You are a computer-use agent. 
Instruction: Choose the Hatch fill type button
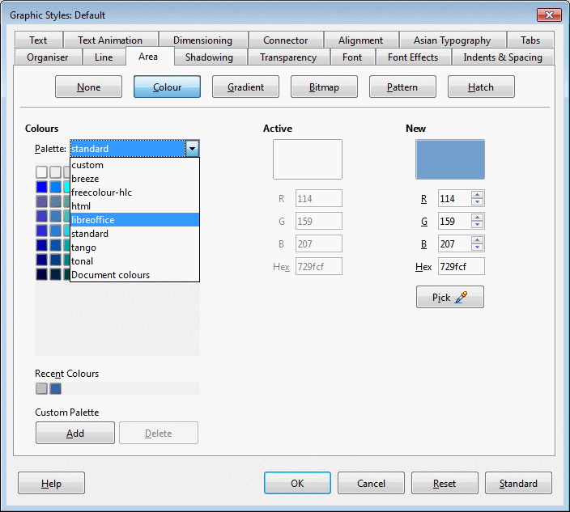480,87
